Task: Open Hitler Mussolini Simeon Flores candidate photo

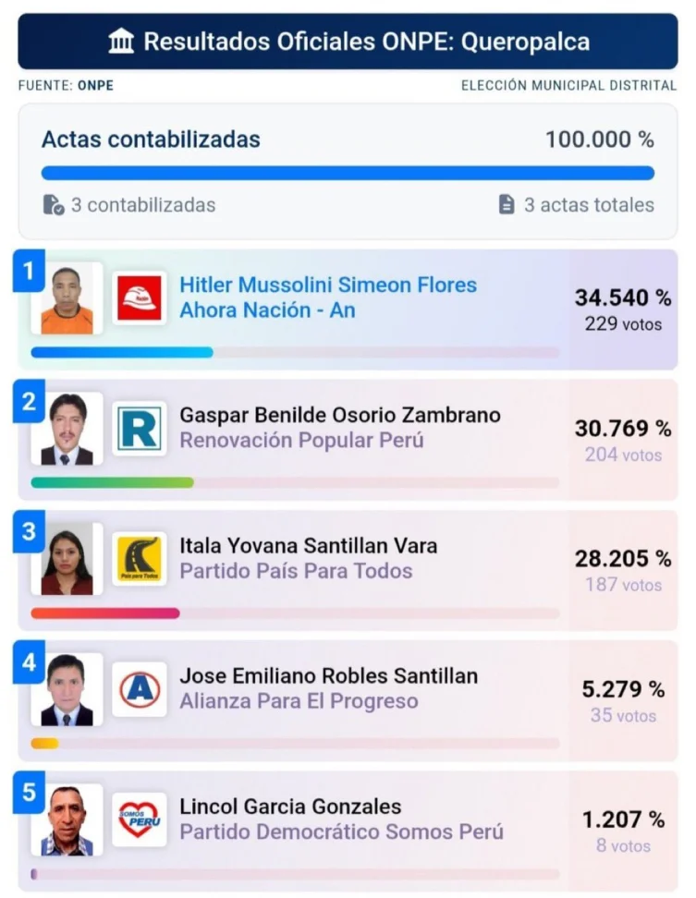Action: point(67,298)
